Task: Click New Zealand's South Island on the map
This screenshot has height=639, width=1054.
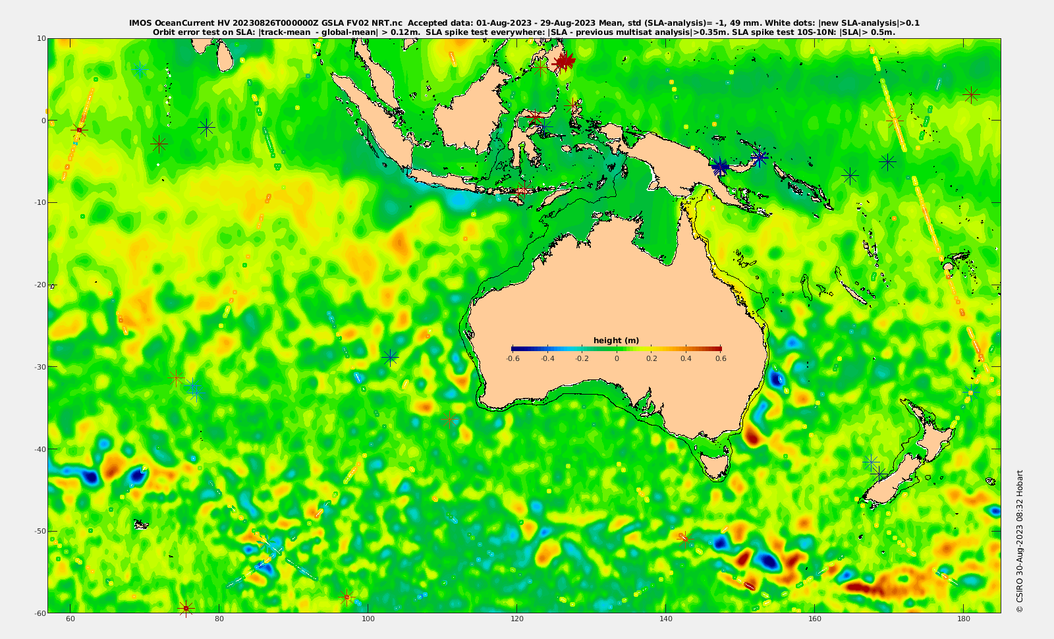Action: (x=893, y=479)
